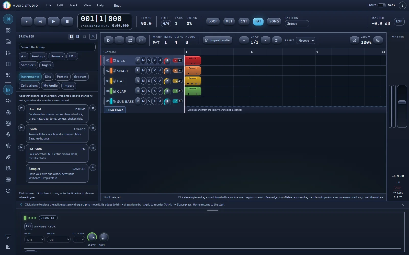409x255 pixels.
Task: Toggle the MET metronome button
Action: (229, 21)
